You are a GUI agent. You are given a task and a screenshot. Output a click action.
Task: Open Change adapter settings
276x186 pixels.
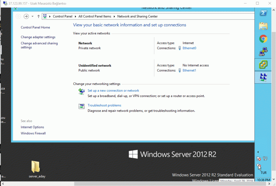(38, 37)
